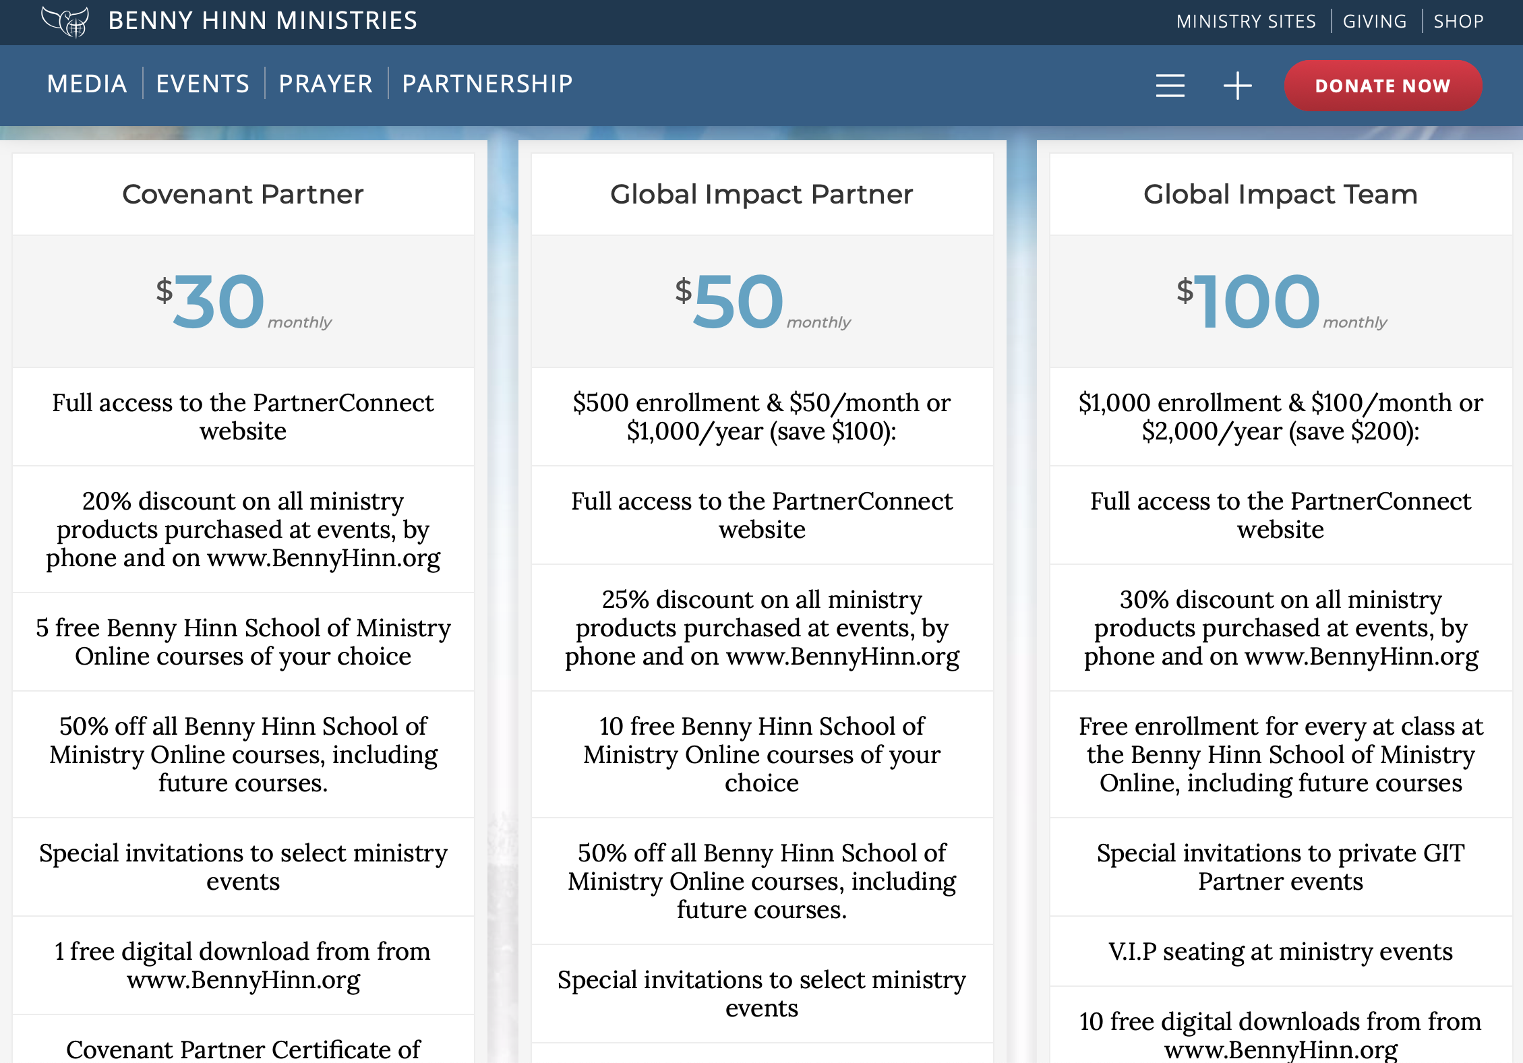Visit the Shop link

coord(1458,22)
